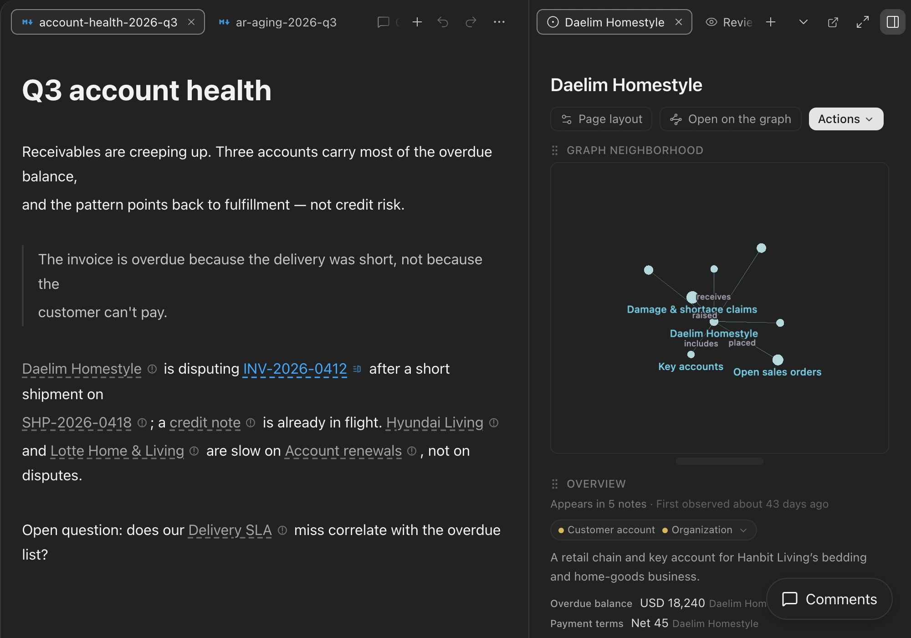Select the Key accounts graph node
Image resolution: width=911 pixels, height=638 pixels.
(691, 355)
